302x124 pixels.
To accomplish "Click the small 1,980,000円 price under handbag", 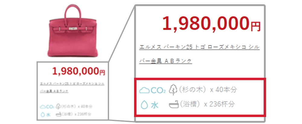I will [79, 71].
